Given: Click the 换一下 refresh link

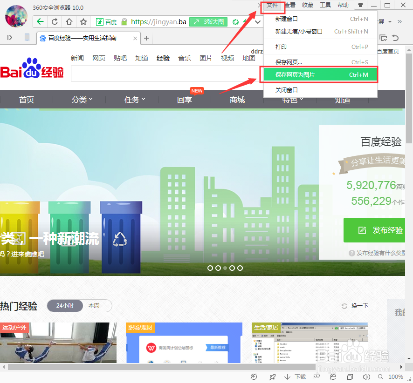Looking at the screenshot, I should tap(359, 306).
